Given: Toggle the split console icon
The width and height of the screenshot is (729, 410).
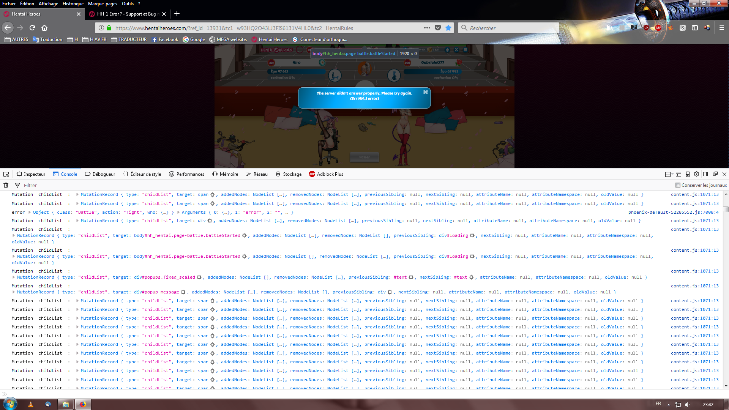Looking at the screenshot, I should (x=679, y=174).
